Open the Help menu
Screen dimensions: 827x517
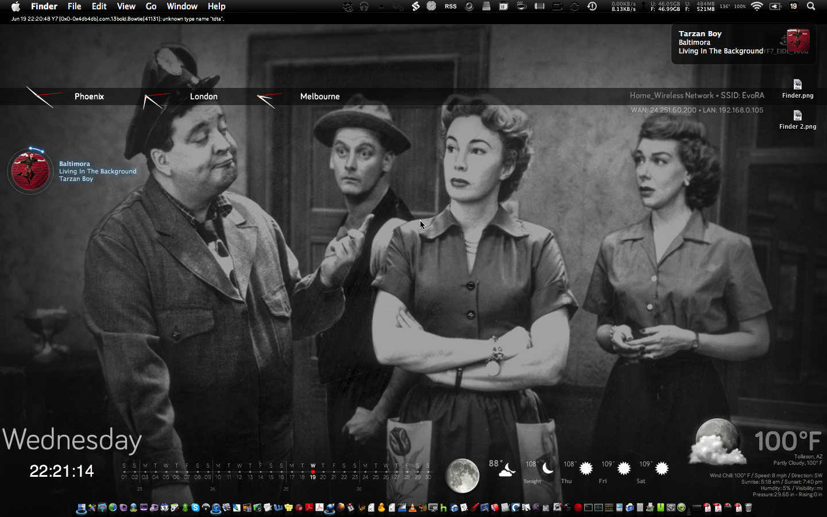pyautogui.click(x=217, y=6)
